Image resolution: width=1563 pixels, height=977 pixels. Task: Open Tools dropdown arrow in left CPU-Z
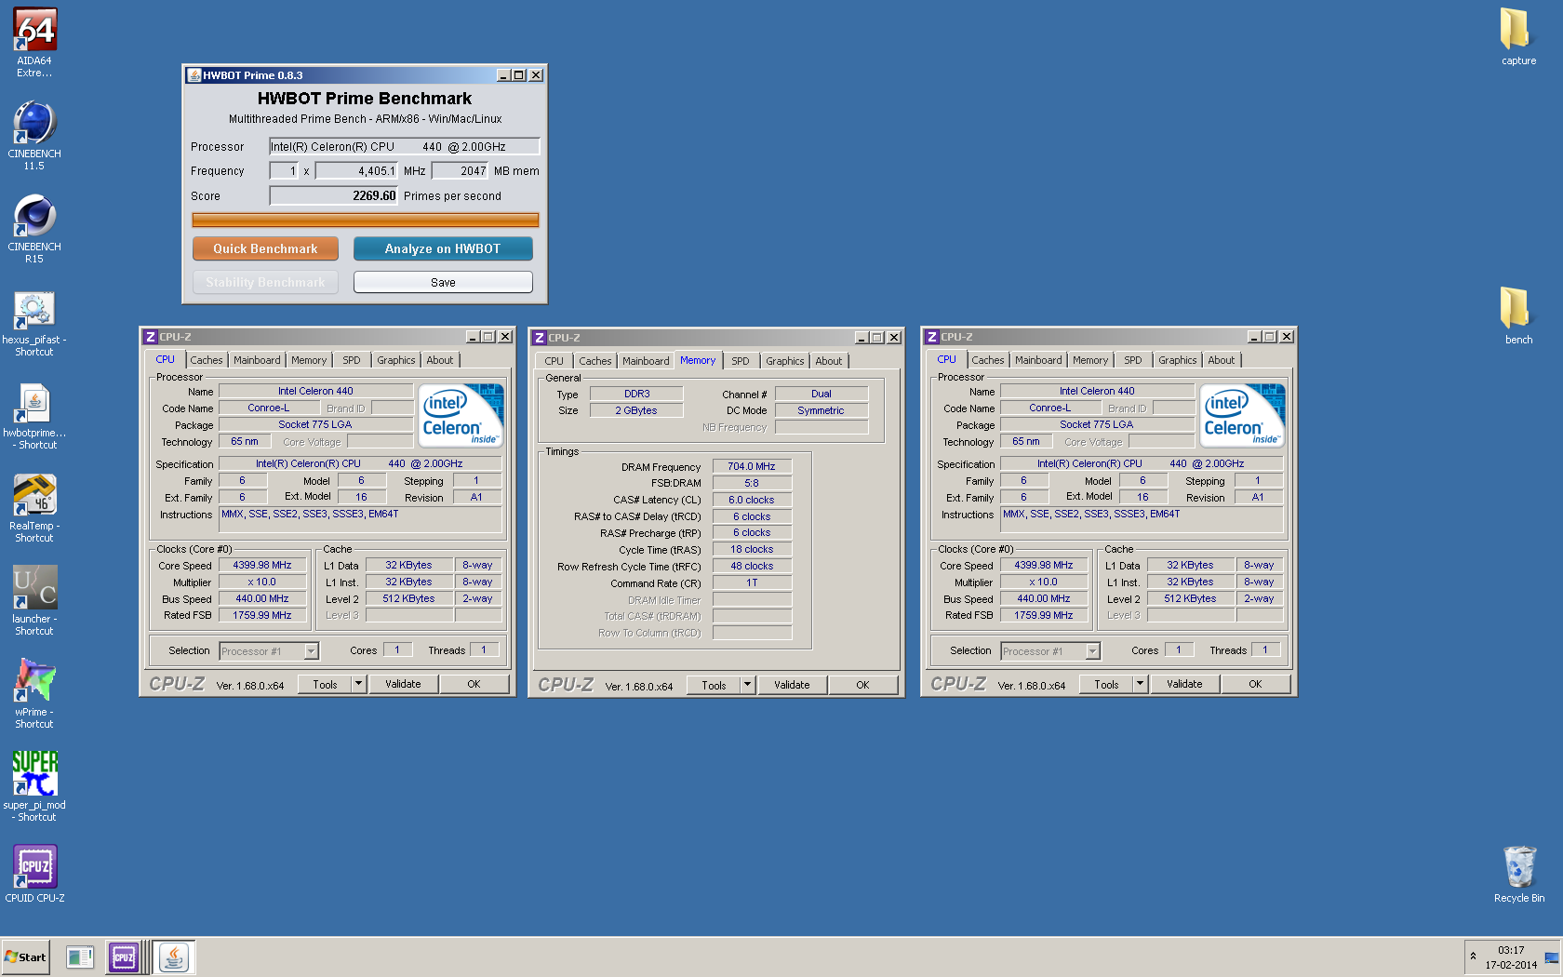tap(358, 684)
